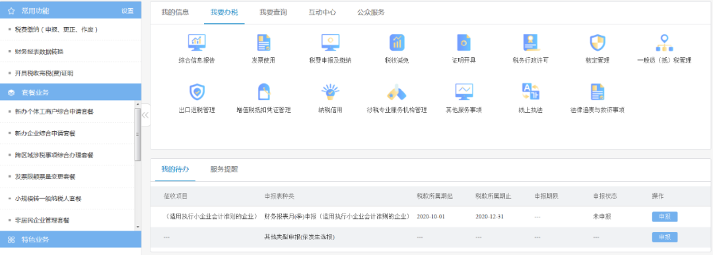The width and height of the screenshot is (713, 255).
Task: Open 涉税专业服务机构管理 icon
Action: pyautogui.click(x=397, y=92)
